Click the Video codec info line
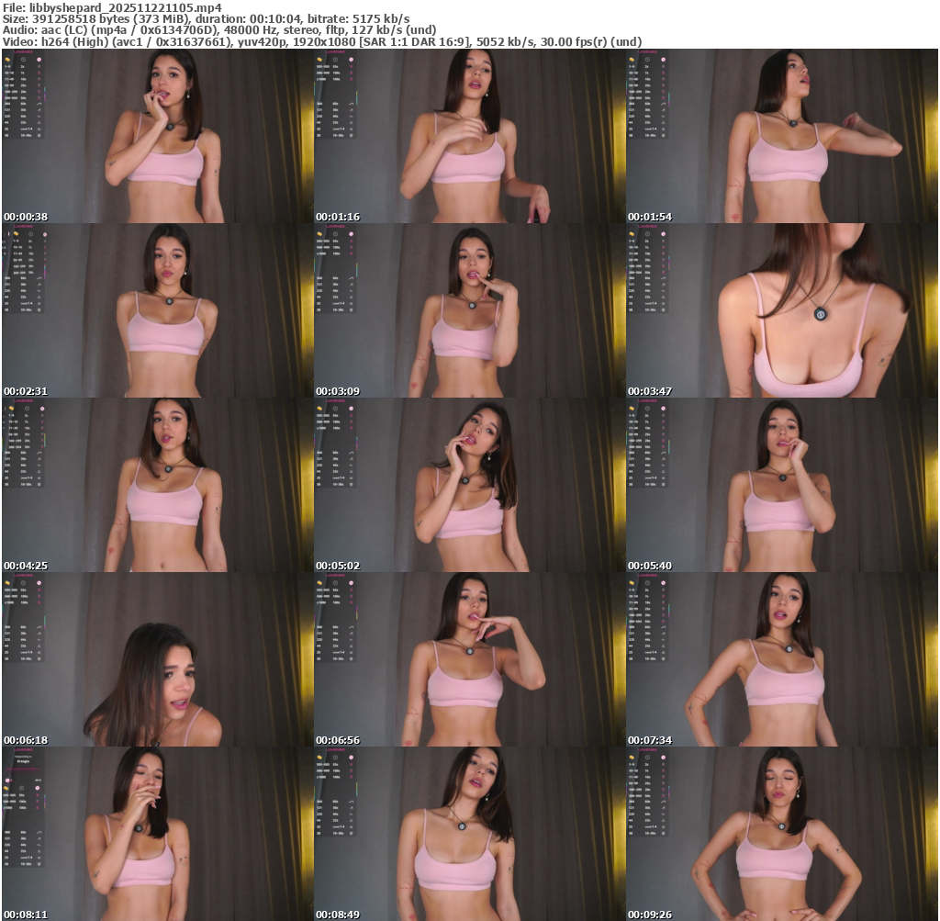The width and height of the screenshot is (940, 921). 321,41
